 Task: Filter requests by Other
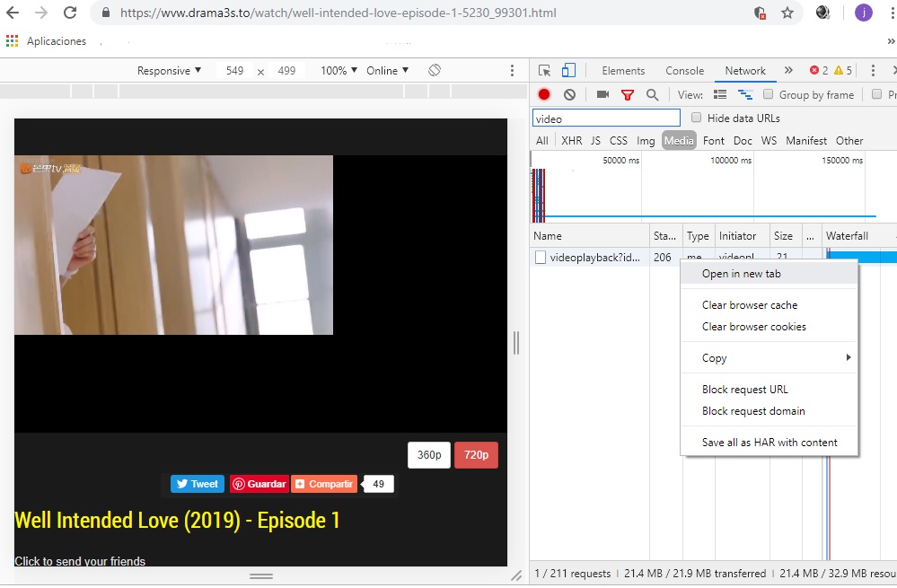coord(849,141)
